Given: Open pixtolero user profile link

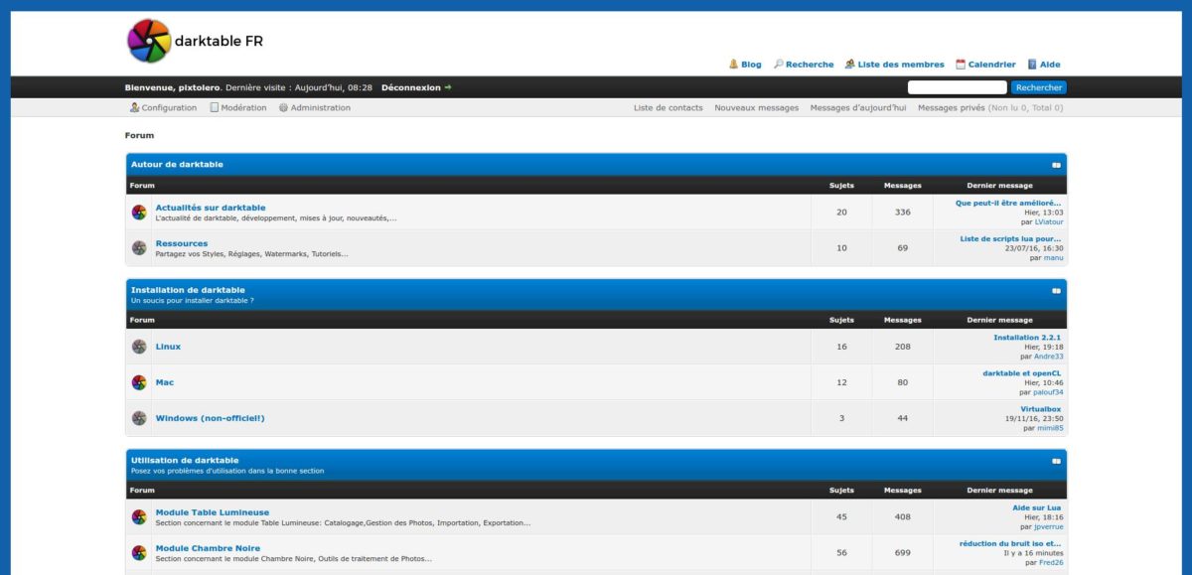Looking at the screenshot, I should point(201,87).
